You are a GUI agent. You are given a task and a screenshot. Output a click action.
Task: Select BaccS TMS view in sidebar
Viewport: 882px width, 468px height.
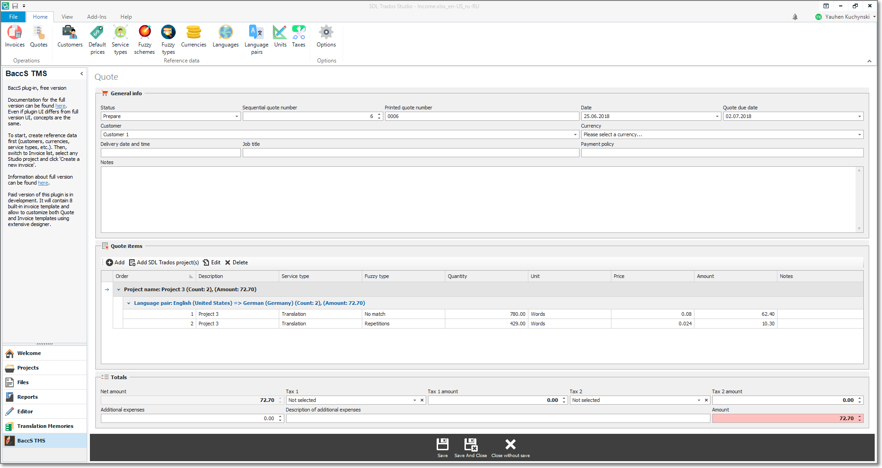[45, 441]
